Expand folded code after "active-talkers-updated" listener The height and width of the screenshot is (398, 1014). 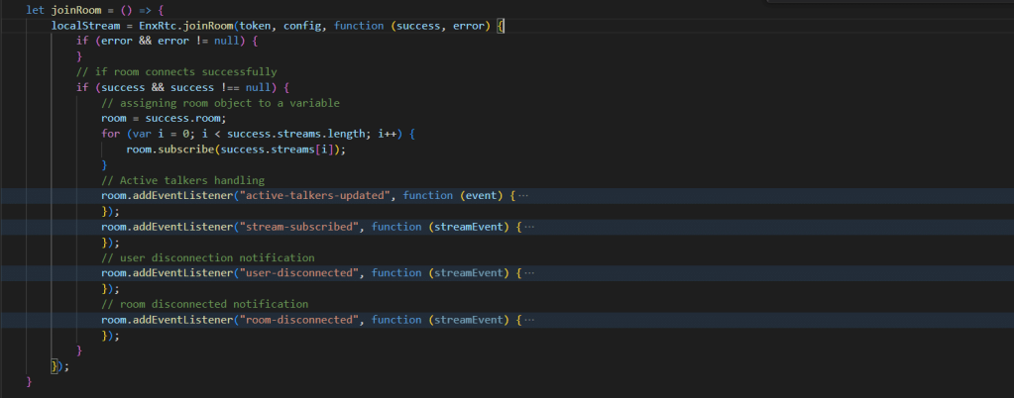tap(523, 196)
